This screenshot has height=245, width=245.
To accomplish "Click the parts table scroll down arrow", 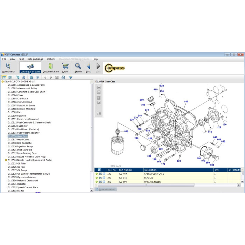I will pyautogui.click(x=242, y=181).
